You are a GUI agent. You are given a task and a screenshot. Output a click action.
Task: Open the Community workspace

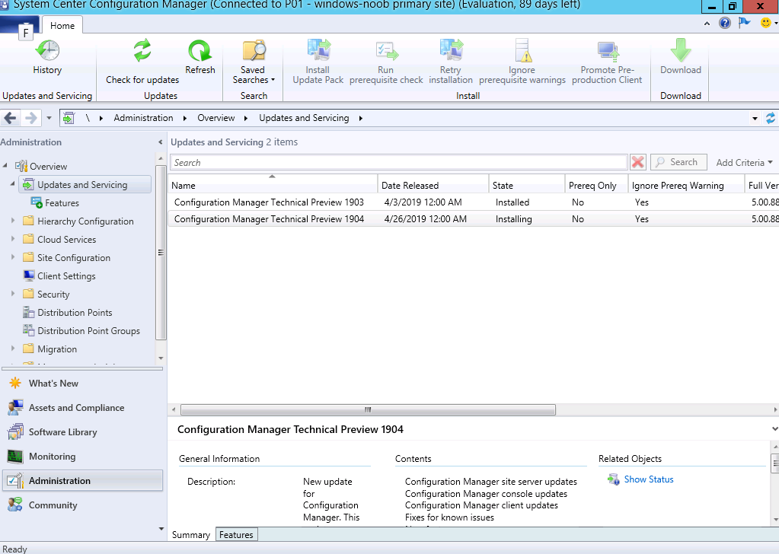tap(82, 505)
